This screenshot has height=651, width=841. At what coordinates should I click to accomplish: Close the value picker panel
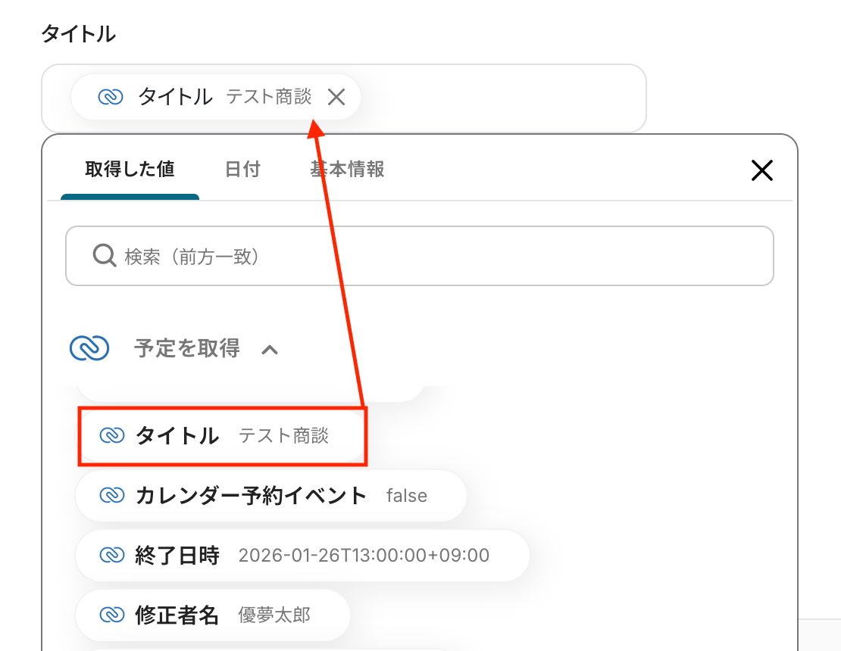pyautogui.click(x=761, y=170)
